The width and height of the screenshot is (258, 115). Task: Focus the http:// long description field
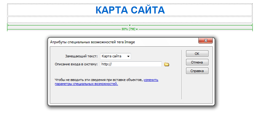(131, 64)
